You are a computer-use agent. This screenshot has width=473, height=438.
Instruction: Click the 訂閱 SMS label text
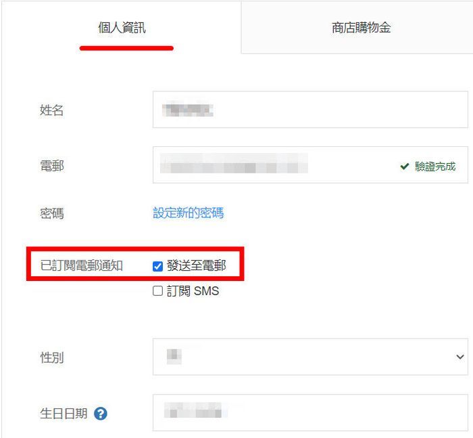click(x=193, y=291)
